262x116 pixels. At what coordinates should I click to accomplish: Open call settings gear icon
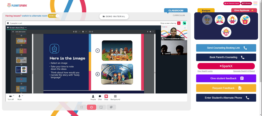coord(8,23)
